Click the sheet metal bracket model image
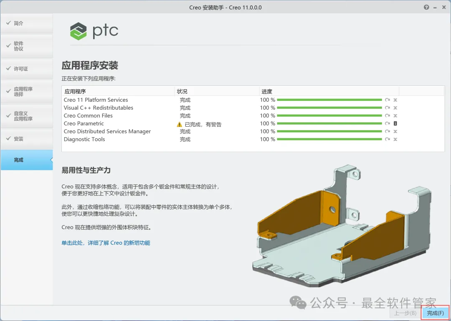The height and width of the screenshot is (321, 451). tap(342, 226)
